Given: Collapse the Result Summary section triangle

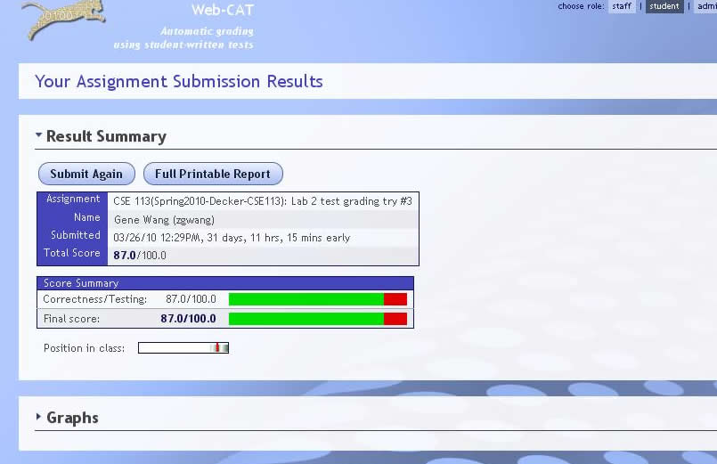Looking at the screenshot, I should click(39, 135).
